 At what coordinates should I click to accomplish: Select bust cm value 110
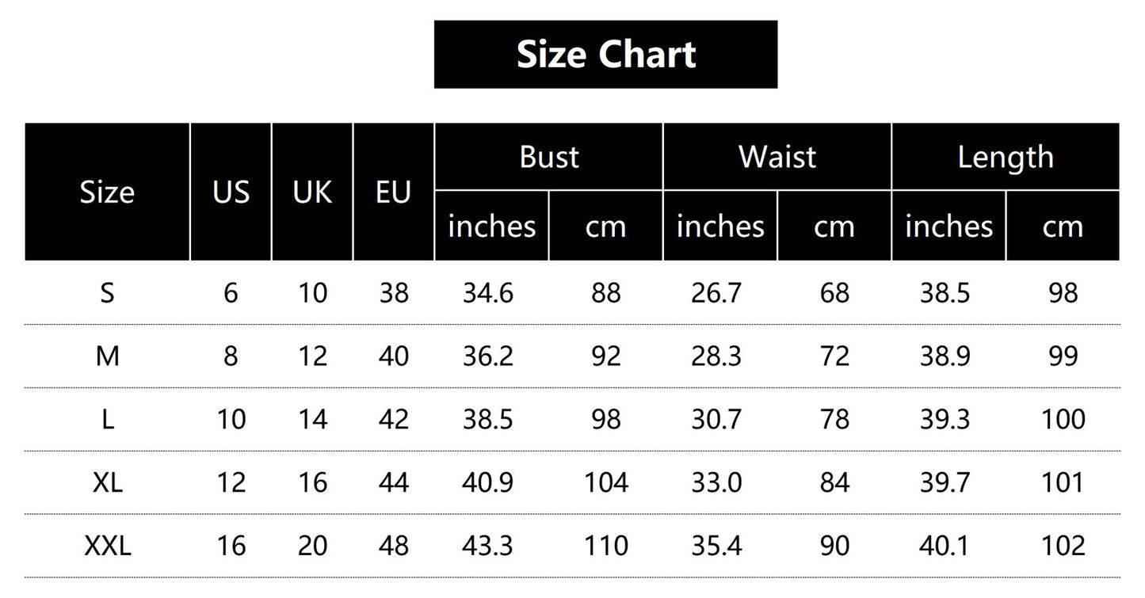tap(605, 546)
